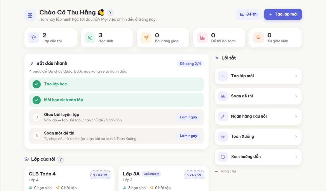Copy class code 9ZA4DV

coord(100,175)
